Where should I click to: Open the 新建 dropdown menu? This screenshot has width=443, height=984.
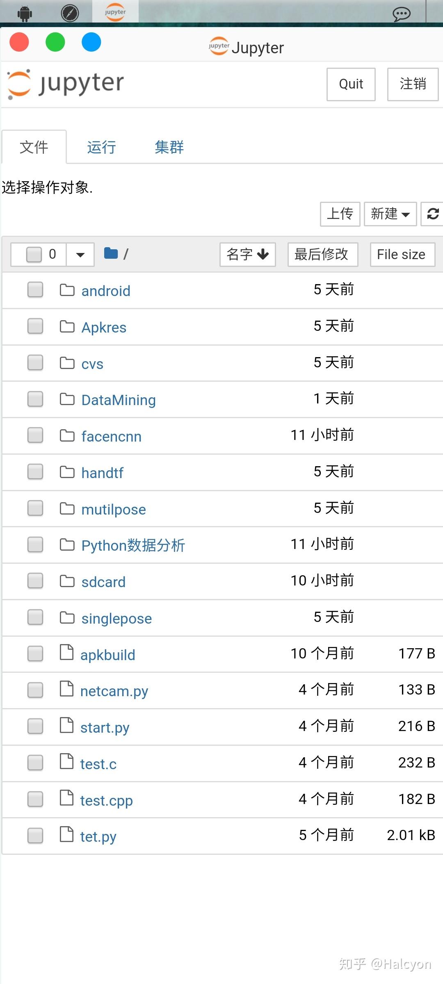(389, 214)
